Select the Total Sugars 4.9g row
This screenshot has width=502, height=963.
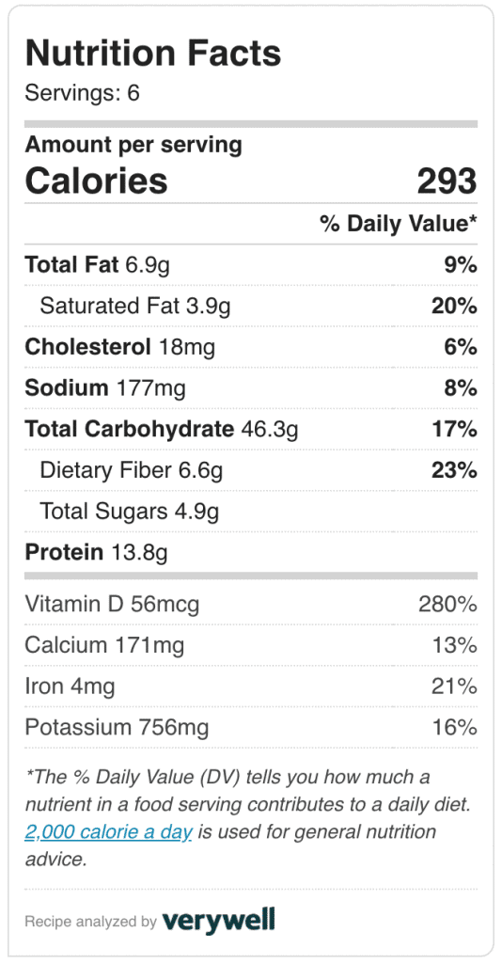(251, 511)
